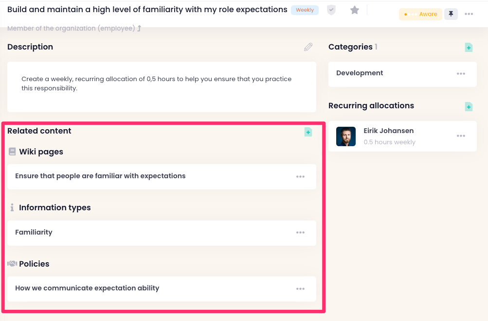Add a new category with the plus icon
This screenshot has height=321, width=488.
[469, 48]
